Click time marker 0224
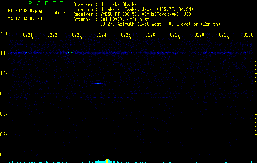Viewport: 257px width, 163px height. (101, 35)
